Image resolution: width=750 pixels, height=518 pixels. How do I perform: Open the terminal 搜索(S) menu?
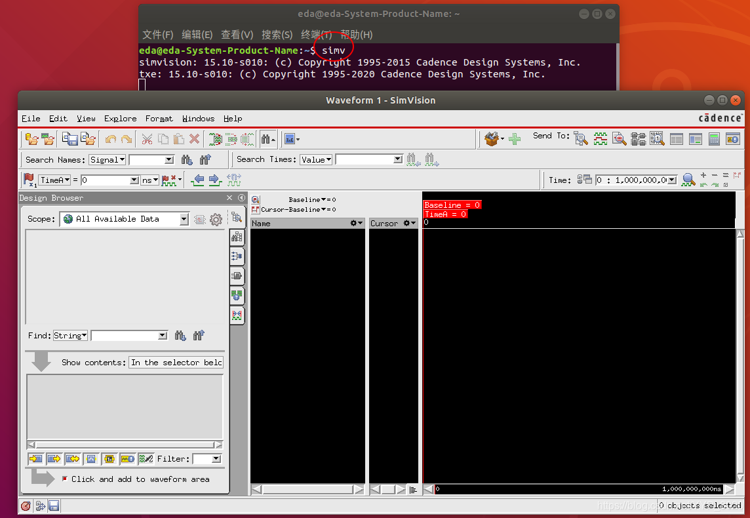[277, 35]
